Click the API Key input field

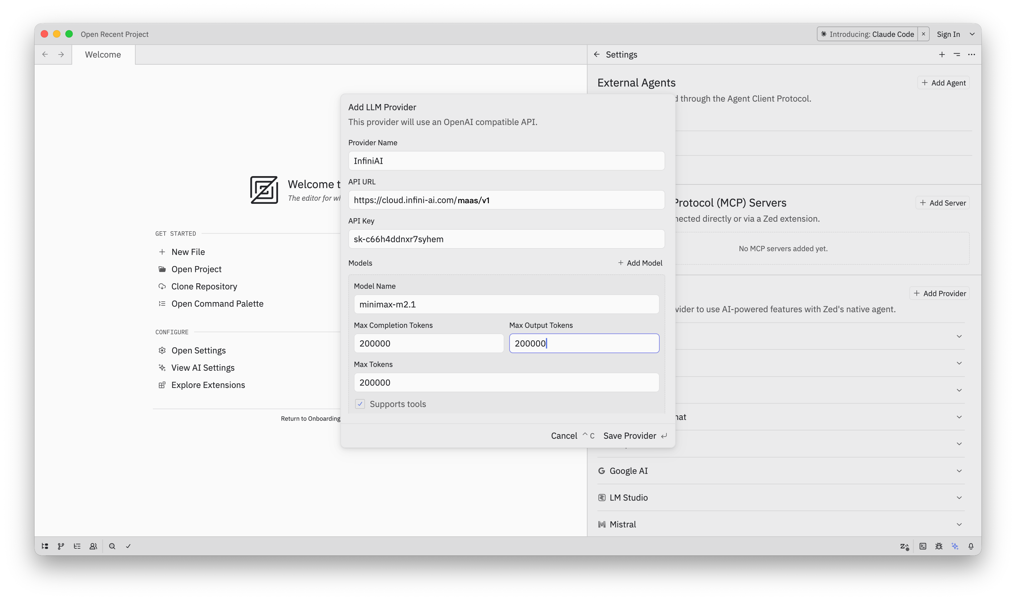click(506, 239)
